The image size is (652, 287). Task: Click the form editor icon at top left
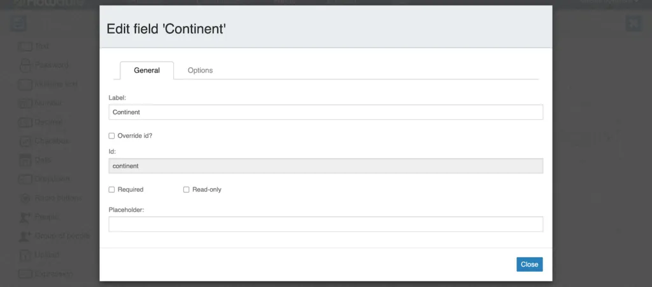pos(18,23)
